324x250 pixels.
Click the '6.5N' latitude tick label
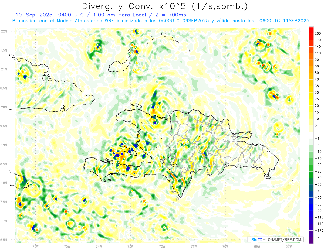tap(4, 240)
